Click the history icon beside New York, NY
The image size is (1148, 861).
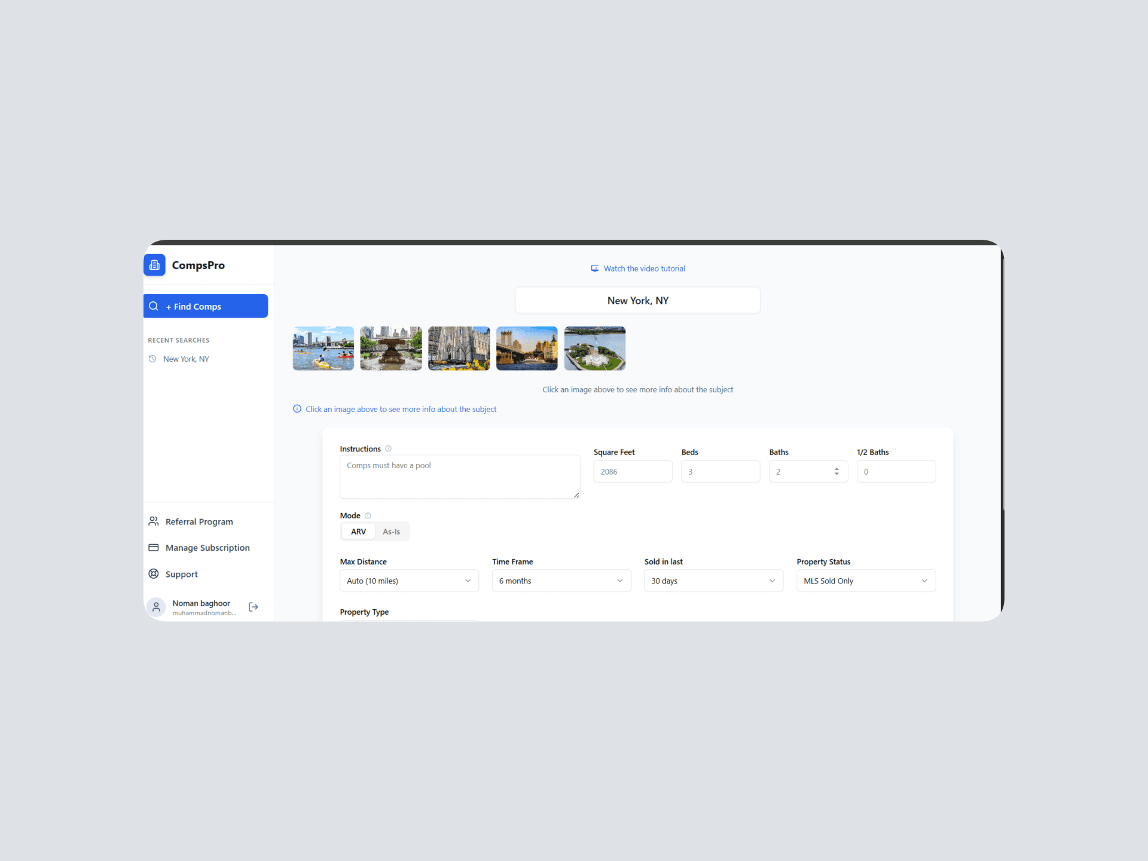[x=152, y=359]
